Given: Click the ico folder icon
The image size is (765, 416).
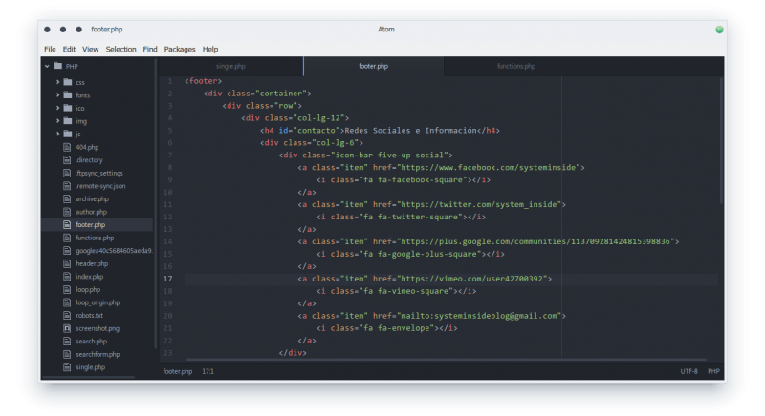Looking at the screenshot, I should click(68, 108).
